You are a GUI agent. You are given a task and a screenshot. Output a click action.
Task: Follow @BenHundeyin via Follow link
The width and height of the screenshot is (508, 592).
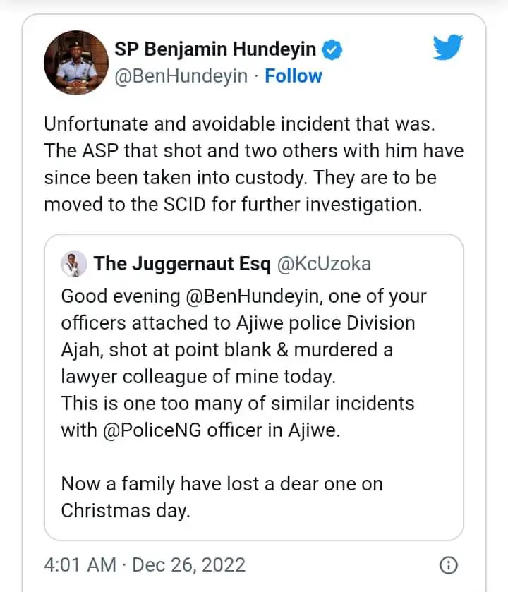click(294, 76)
